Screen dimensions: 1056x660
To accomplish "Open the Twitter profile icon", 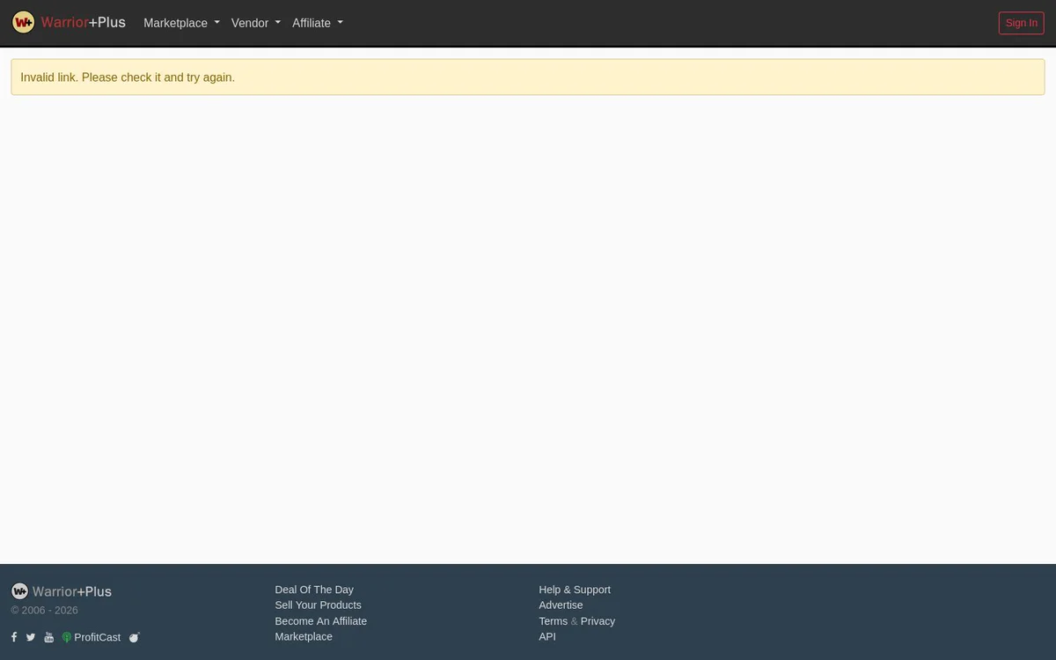I will click(31, 637).
